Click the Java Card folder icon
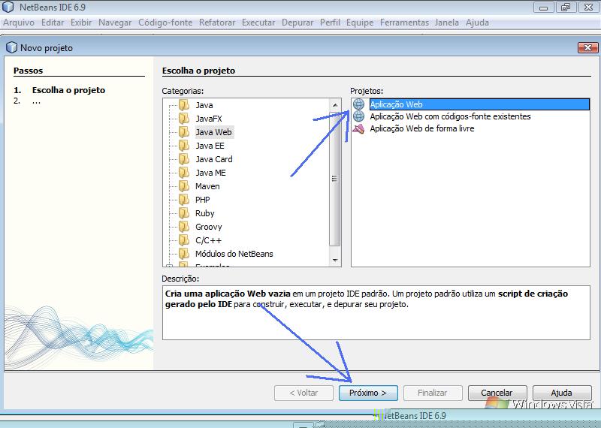 point(184,159)
